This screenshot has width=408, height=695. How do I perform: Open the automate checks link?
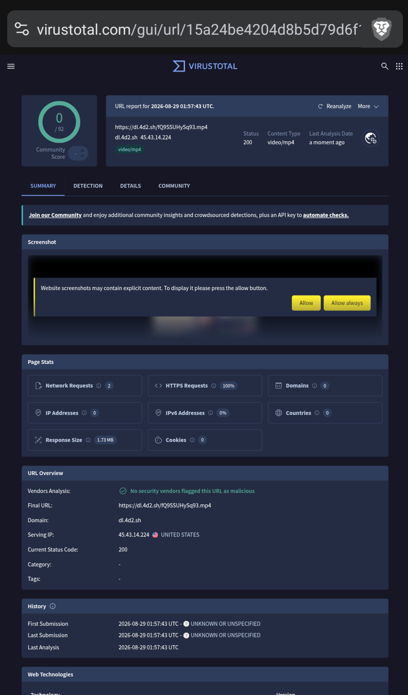326,215
